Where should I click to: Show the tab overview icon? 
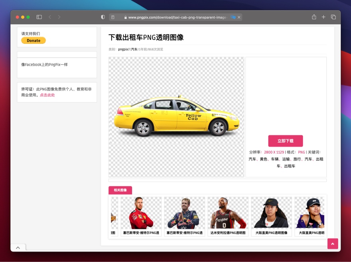click(333, 17)
